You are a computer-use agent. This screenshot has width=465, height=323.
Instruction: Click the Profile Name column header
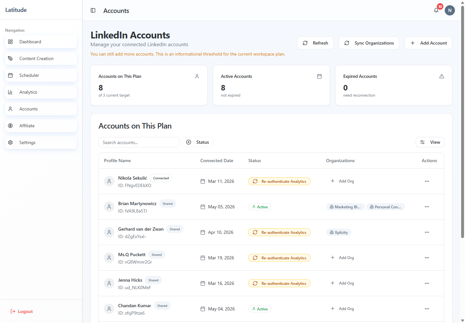click(117, 161)
